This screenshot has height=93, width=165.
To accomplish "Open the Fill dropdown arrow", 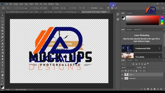I will pos(147,71).
